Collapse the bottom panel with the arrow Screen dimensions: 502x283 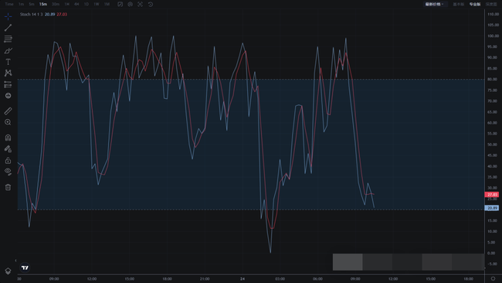(15, 261)
